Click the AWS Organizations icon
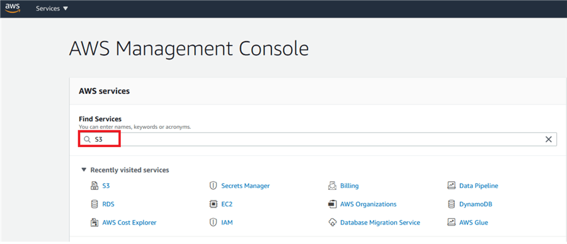The width and height of the screenshot is (567, 244). click(x=332, y=204)
